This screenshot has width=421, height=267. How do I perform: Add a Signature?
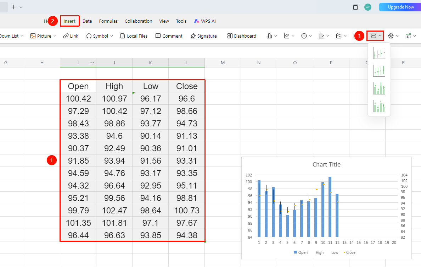203,36
